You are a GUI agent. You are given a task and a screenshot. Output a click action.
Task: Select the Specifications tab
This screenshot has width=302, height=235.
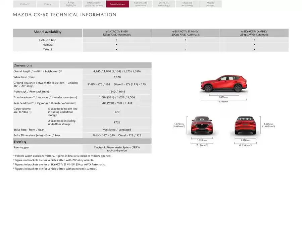click(x=117, y=4)
